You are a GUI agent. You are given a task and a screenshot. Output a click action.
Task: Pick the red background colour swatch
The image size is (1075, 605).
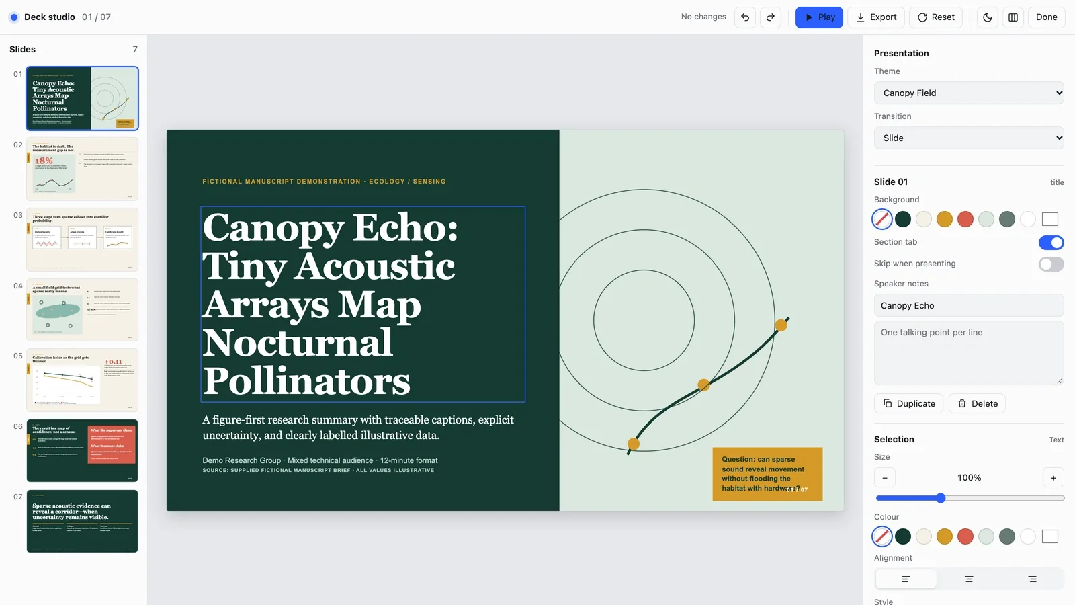click(965, 219)
